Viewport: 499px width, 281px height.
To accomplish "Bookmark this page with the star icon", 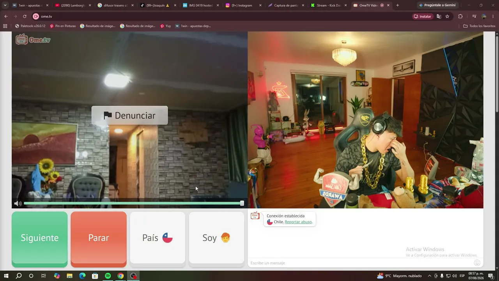I will click(x=447, y=16).
